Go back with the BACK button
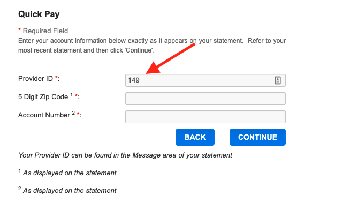Image resolution: width=343 pixels, height=217 pixels. click(x=195, y=137)
